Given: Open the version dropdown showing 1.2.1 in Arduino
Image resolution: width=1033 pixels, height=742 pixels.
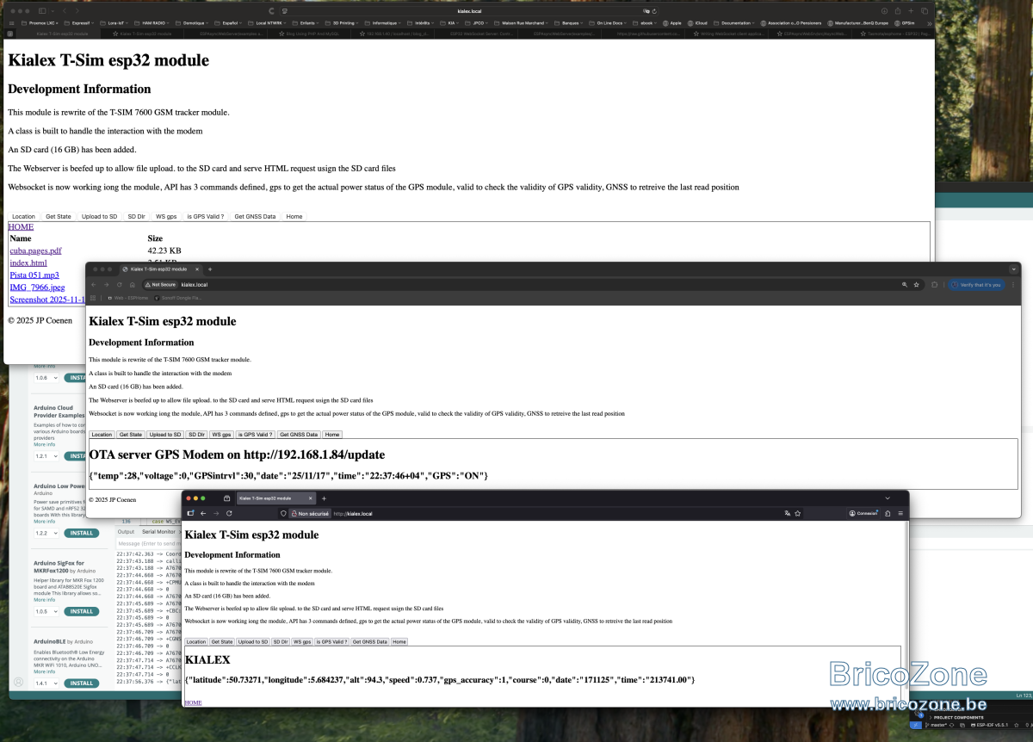Looking at the screenshot, I should (46, 456).
